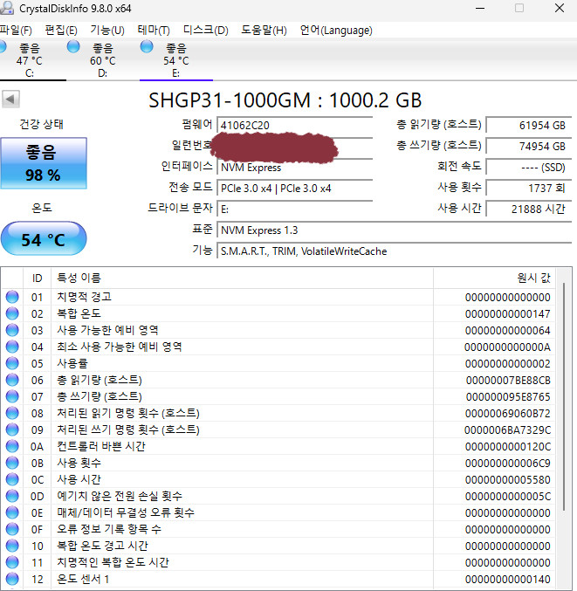
Task: Click status orb for attribute 12 온도 센서 1
Action: pos(12,579)
